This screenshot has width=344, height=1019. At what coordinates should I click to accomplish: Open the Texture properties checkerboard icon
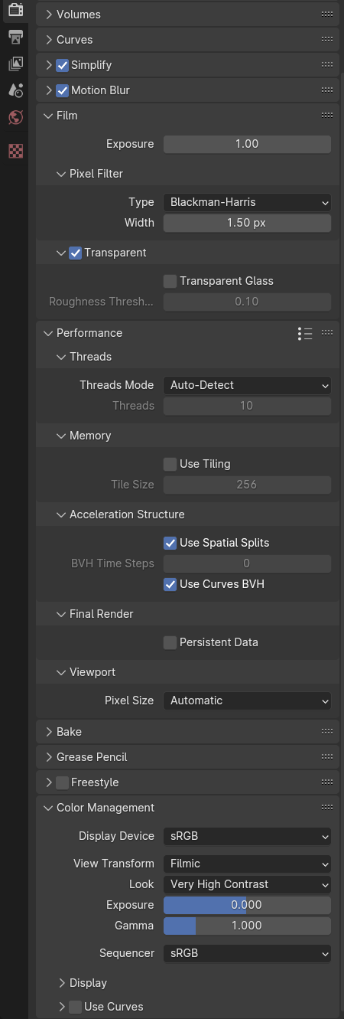click(15, 151)
